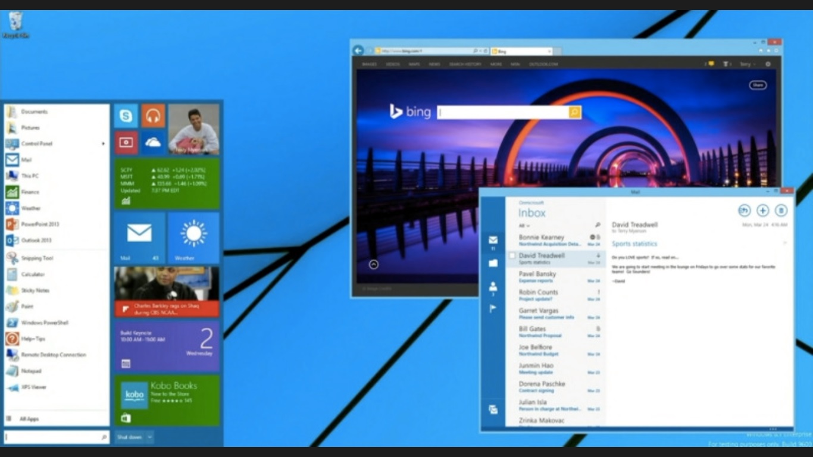Image resolution: width=813 pixels, height=457 pixels.
Task: Click the Shut down button
Action: (x=129, y=437)
